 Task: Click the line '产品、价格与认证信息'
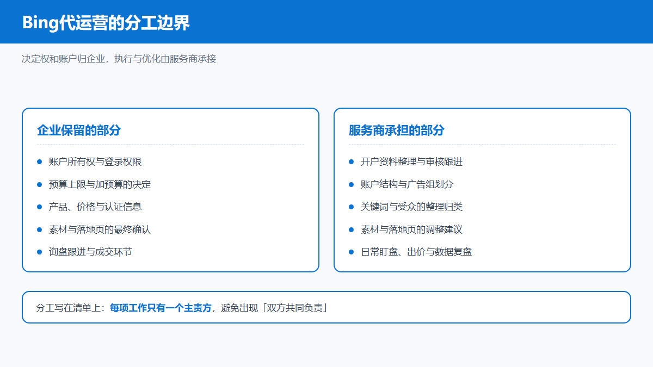point(95,207)
